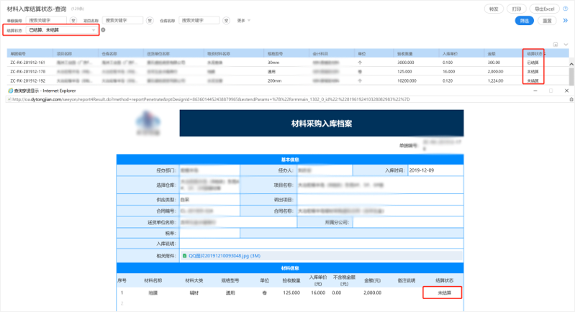Select the row ZC-RK-201912-192
The width and height of the screenshot is (575, 312).
(288, 81)
